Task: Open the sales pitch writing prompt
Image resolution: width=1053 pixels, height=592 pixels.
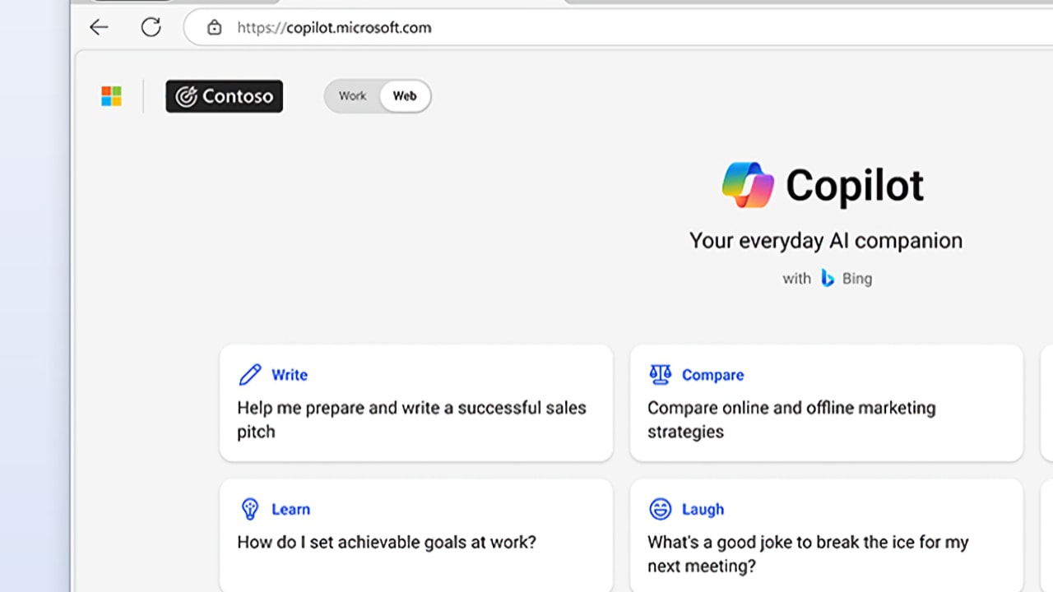Action: (x=415, y=403)
